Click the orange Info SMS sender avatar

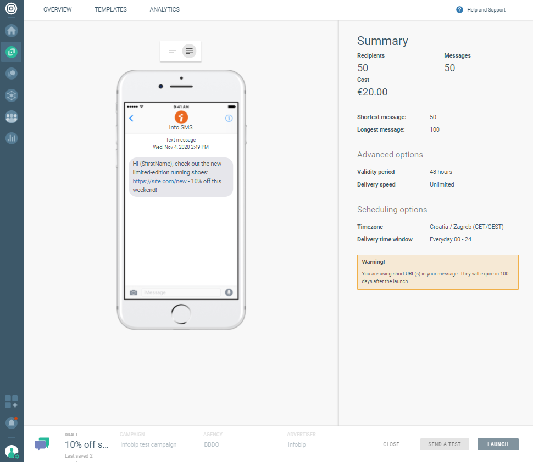point(181,117)
